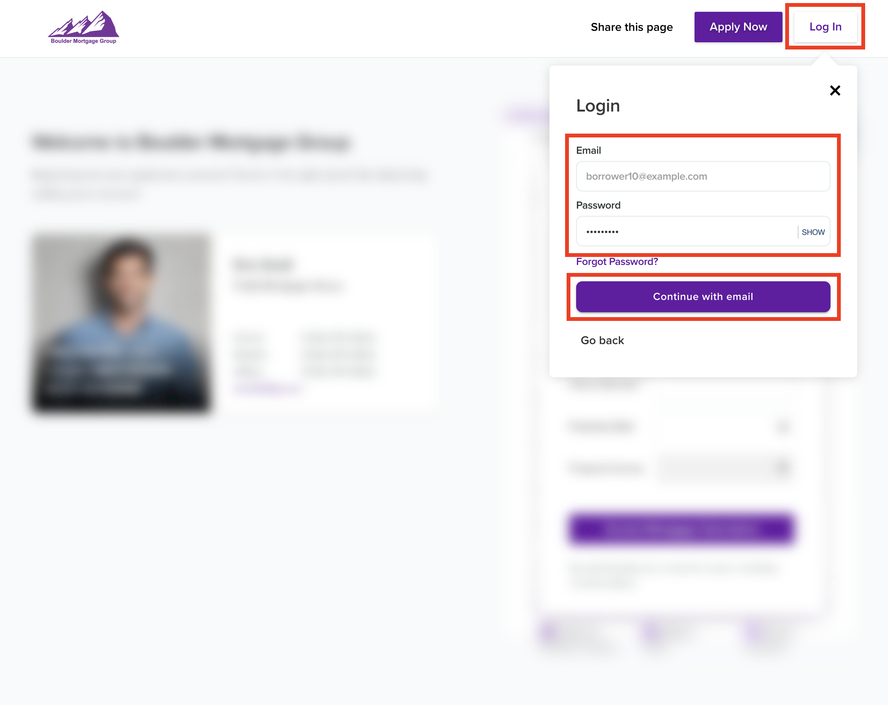Click blurred welcome heading on the page
The width and height of the screenshot is (888, 705).
[192, 142]
